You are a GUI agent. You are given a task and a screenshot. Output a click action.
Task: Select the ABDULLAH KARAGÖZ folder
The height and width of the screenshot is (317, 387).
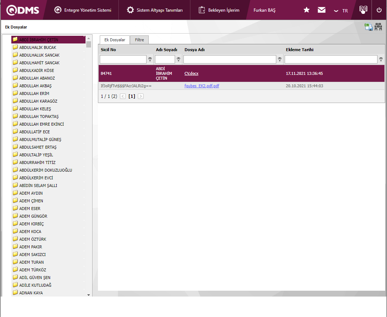[38, 101]
